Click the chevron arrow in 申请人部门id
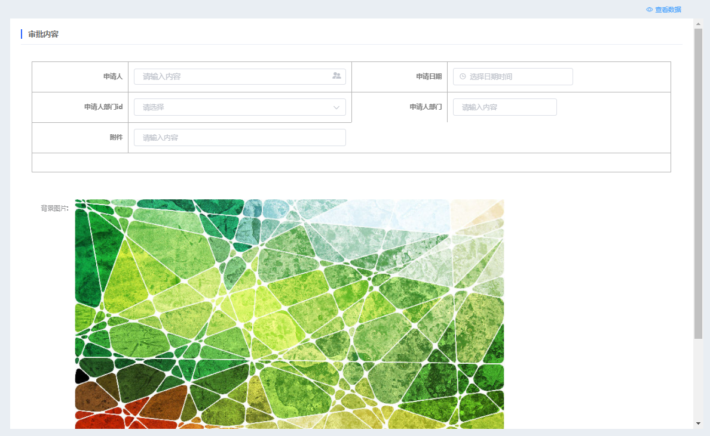The height and width of the screenshot is (436, 710). [x=336, y=107]
